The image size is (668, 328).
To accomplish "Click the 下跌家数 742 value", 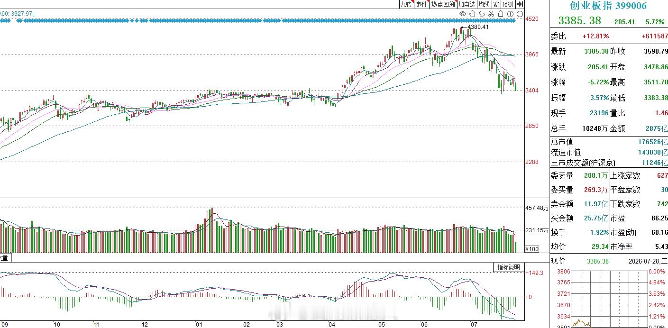I will (x=662, y=204).
